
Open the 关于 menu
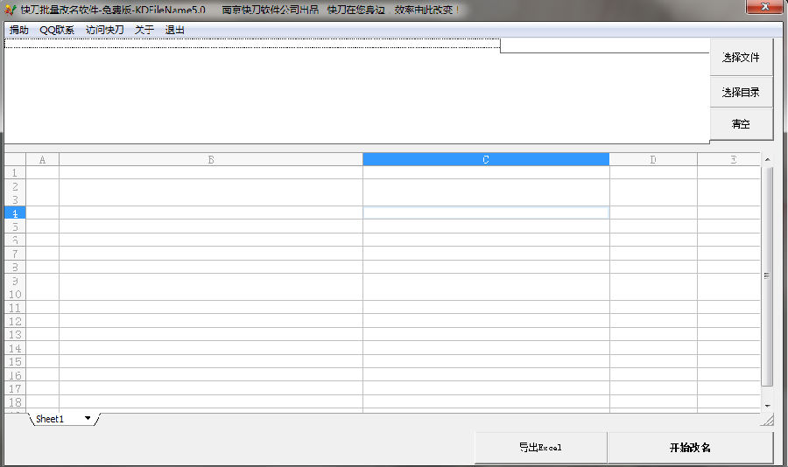pos(144,30)
